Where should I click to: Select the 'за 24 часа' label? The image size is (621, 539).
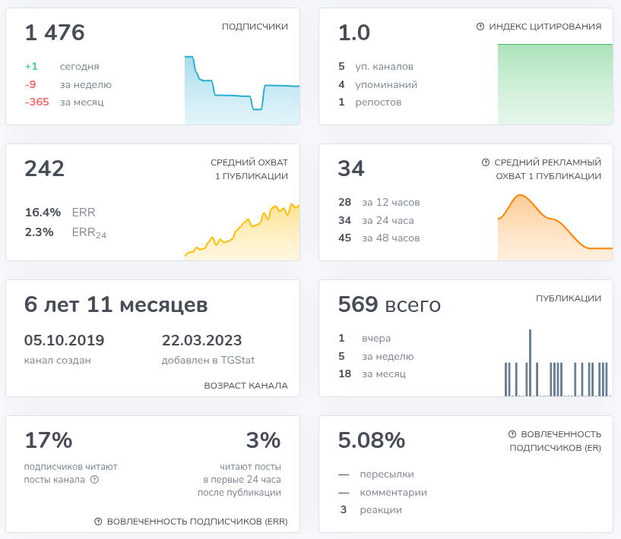point(388,220)
